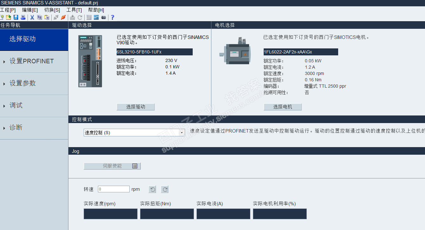Expand 设置PROFINET navigation section
The height and width of the screenshot is (230, 425).
(x=34, y=62)
